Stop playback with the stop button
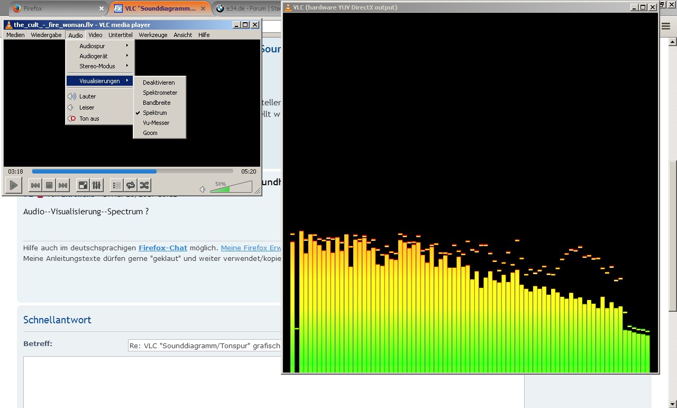Viewport: 677px width, 408px height. click(49, 185)
